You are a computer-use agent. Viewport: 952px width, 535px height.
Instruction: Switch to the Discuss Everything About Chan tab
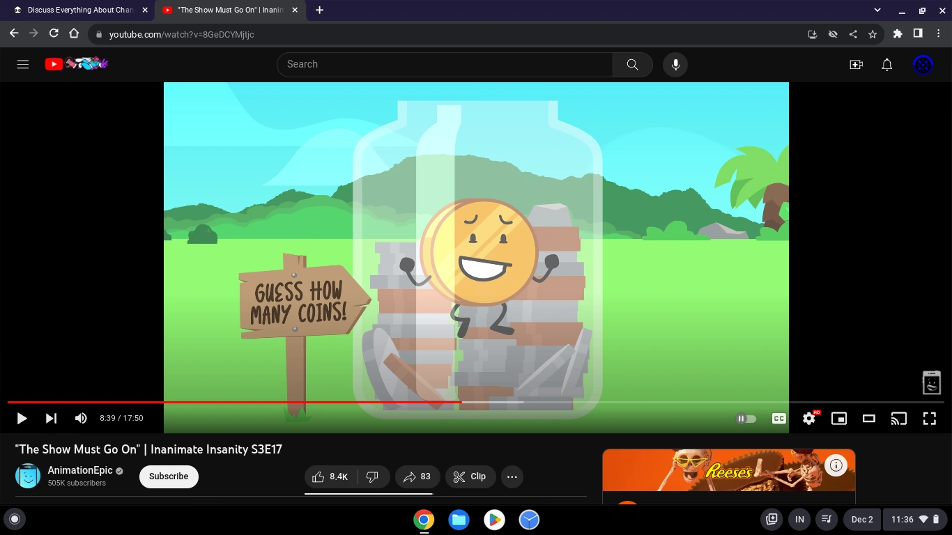point(77,10)
